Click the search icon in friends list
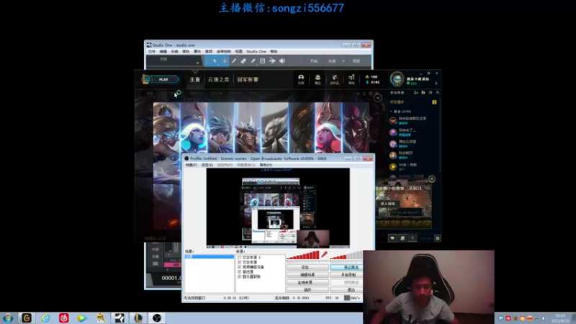 [x=437, y=93]
